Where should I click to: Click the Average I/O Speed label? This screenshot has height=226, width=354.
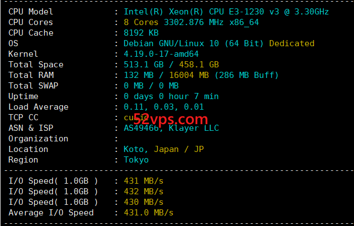[51, 213]
